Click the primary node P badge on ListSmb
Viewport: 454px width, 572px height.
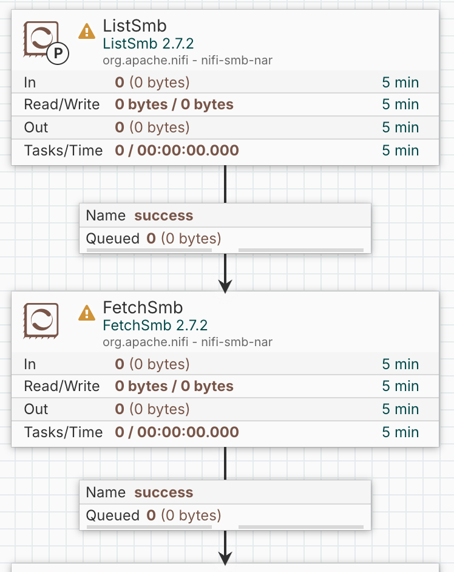click(x=58, y=53)
